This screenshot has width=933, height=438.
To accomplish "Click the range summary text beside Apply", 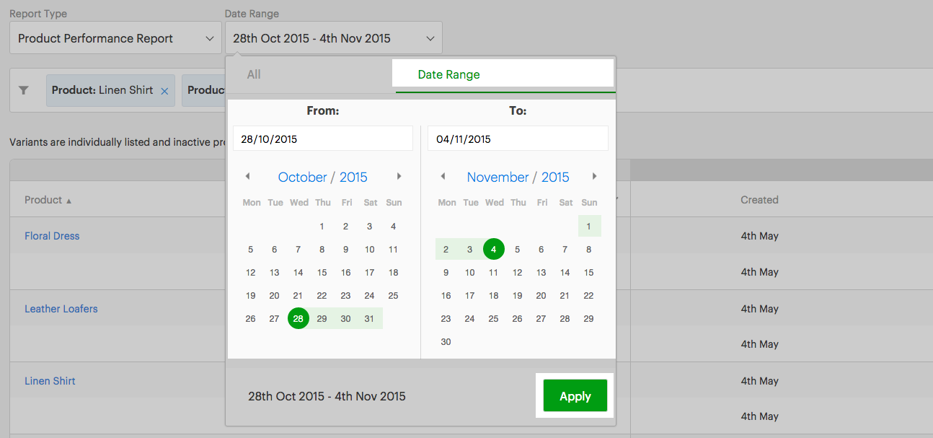I will point(327,396).
